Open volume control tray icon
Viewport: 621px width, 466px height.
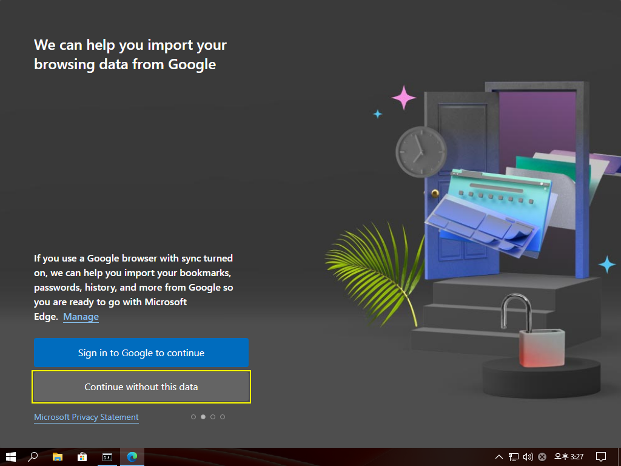click(528, 457)
